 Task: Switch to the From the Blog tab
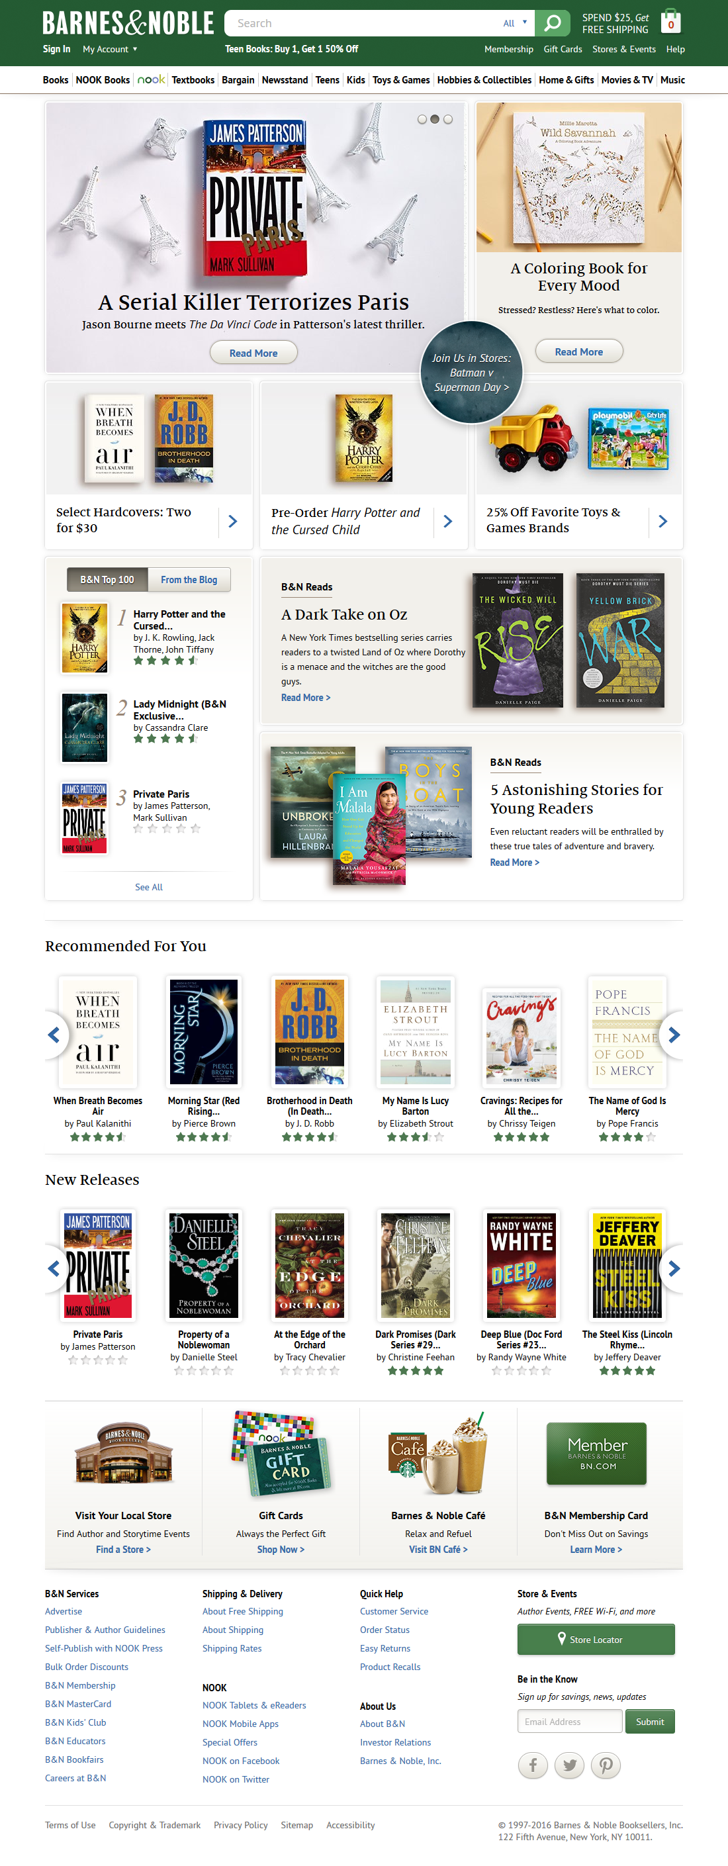pos(189,579)
